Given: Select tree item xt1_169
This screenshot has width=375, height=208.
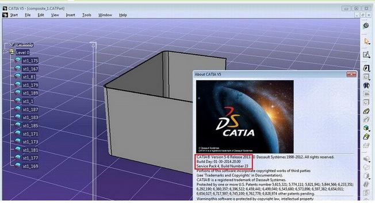Looking at the screenshot, I should click(x=30, y=166).
